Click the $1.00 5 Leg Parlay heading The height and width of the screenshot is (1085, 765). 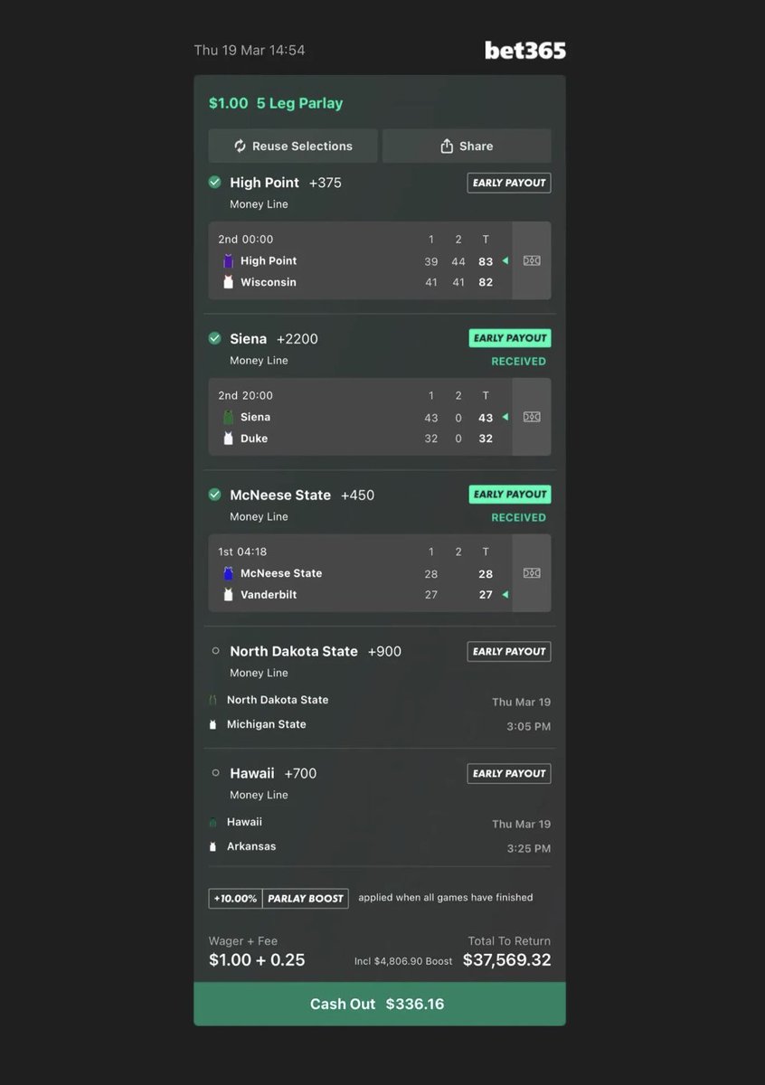tap(276, 103)
